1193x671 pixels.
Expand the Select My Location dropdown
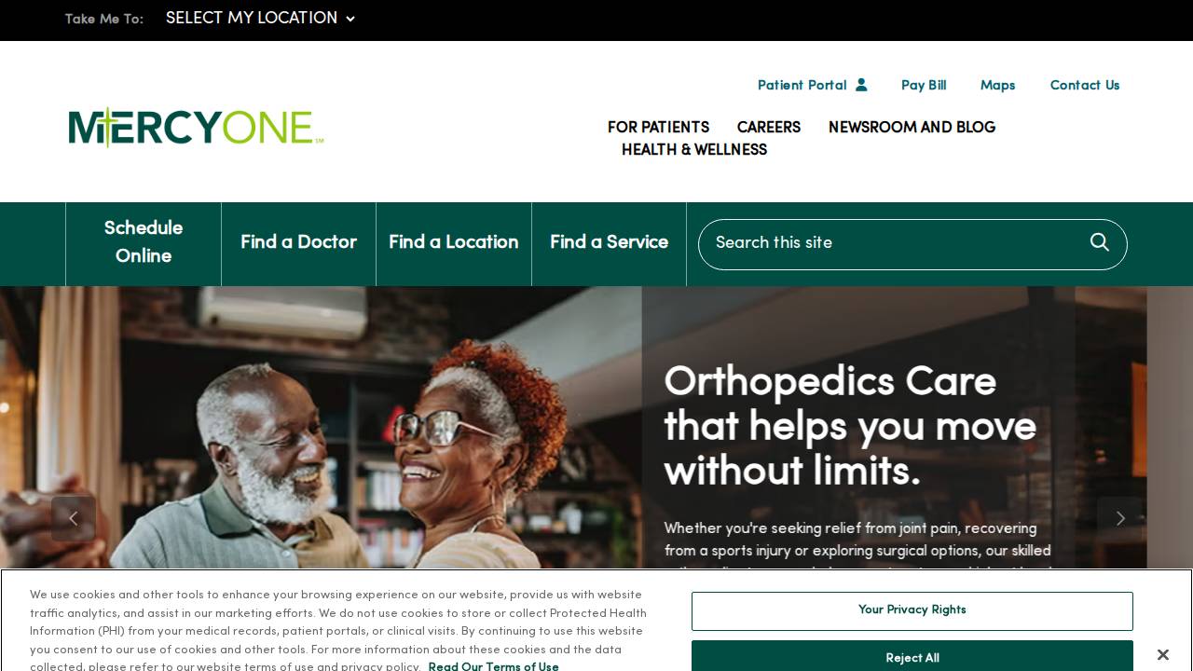tap(260, 19)
